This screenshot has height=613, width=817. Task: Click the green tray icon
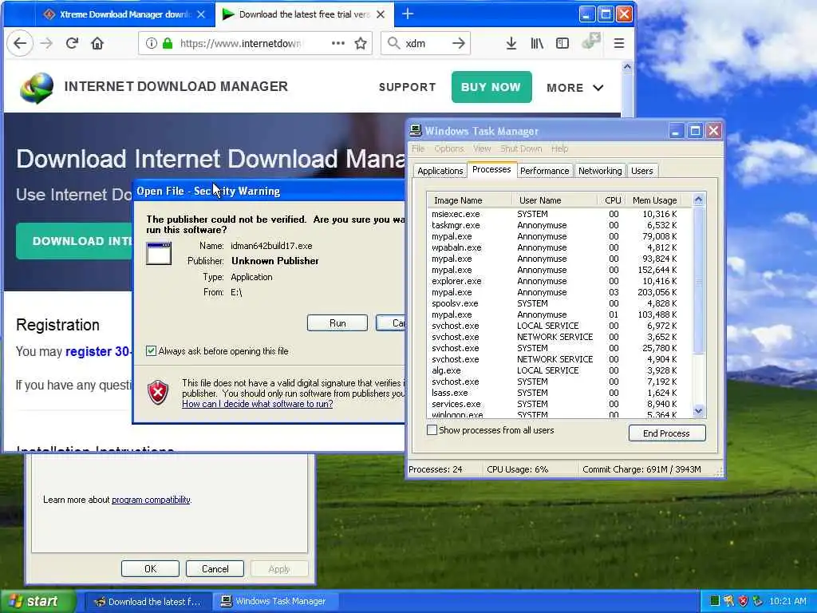click(715, 601)
